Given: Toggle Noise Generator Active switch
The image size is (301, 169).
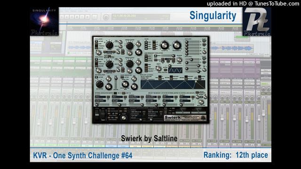Looking at the screenshot, I should click(122, 77).
